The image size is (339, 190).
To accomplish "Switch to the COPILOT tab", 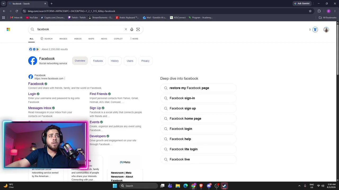I will [118, 39].
